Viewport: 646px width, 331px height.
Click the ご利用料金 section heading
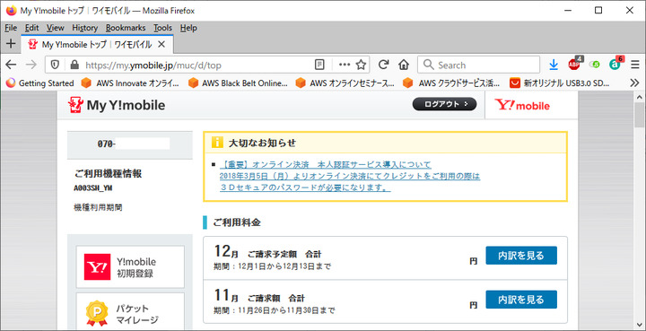coord(237,222)
